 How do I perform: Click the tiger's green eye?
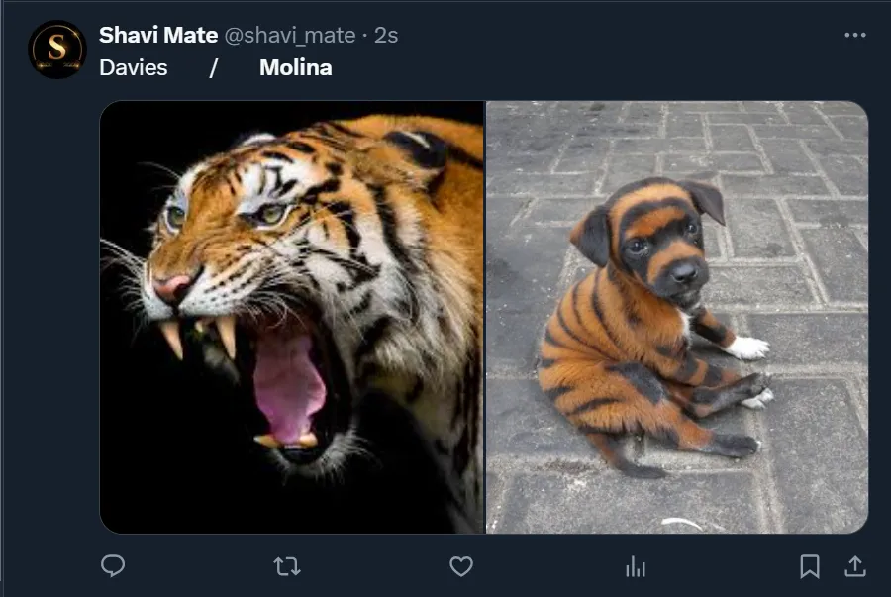[271, 213]
